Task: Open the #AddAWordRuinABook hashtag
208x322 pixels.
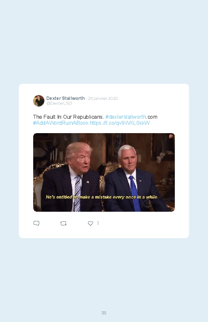Action: pos(61,123)
